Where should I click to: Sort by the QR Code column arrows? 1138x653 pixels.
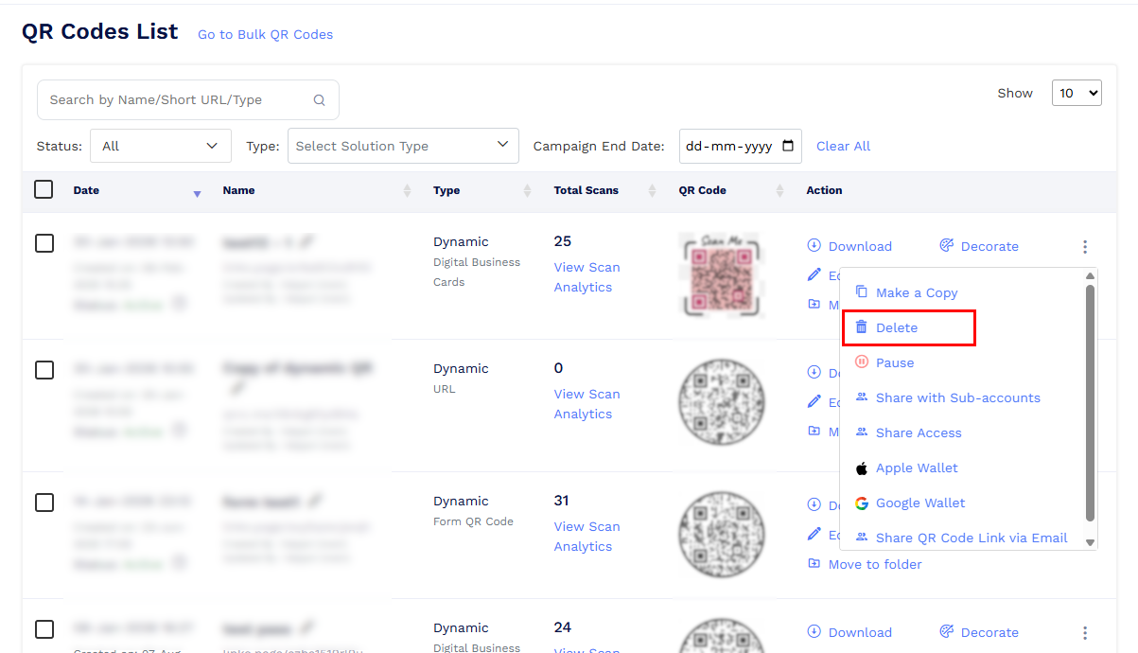coord(779,191)
